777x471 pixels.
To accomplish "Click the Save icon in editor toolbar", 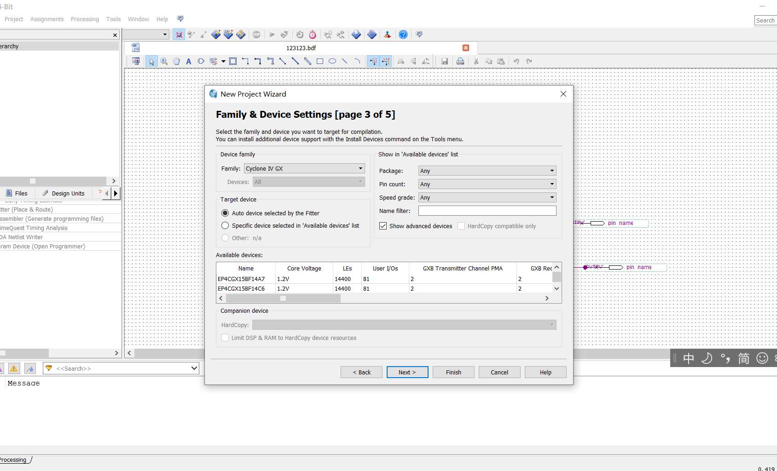I will [x=445, y=61].
